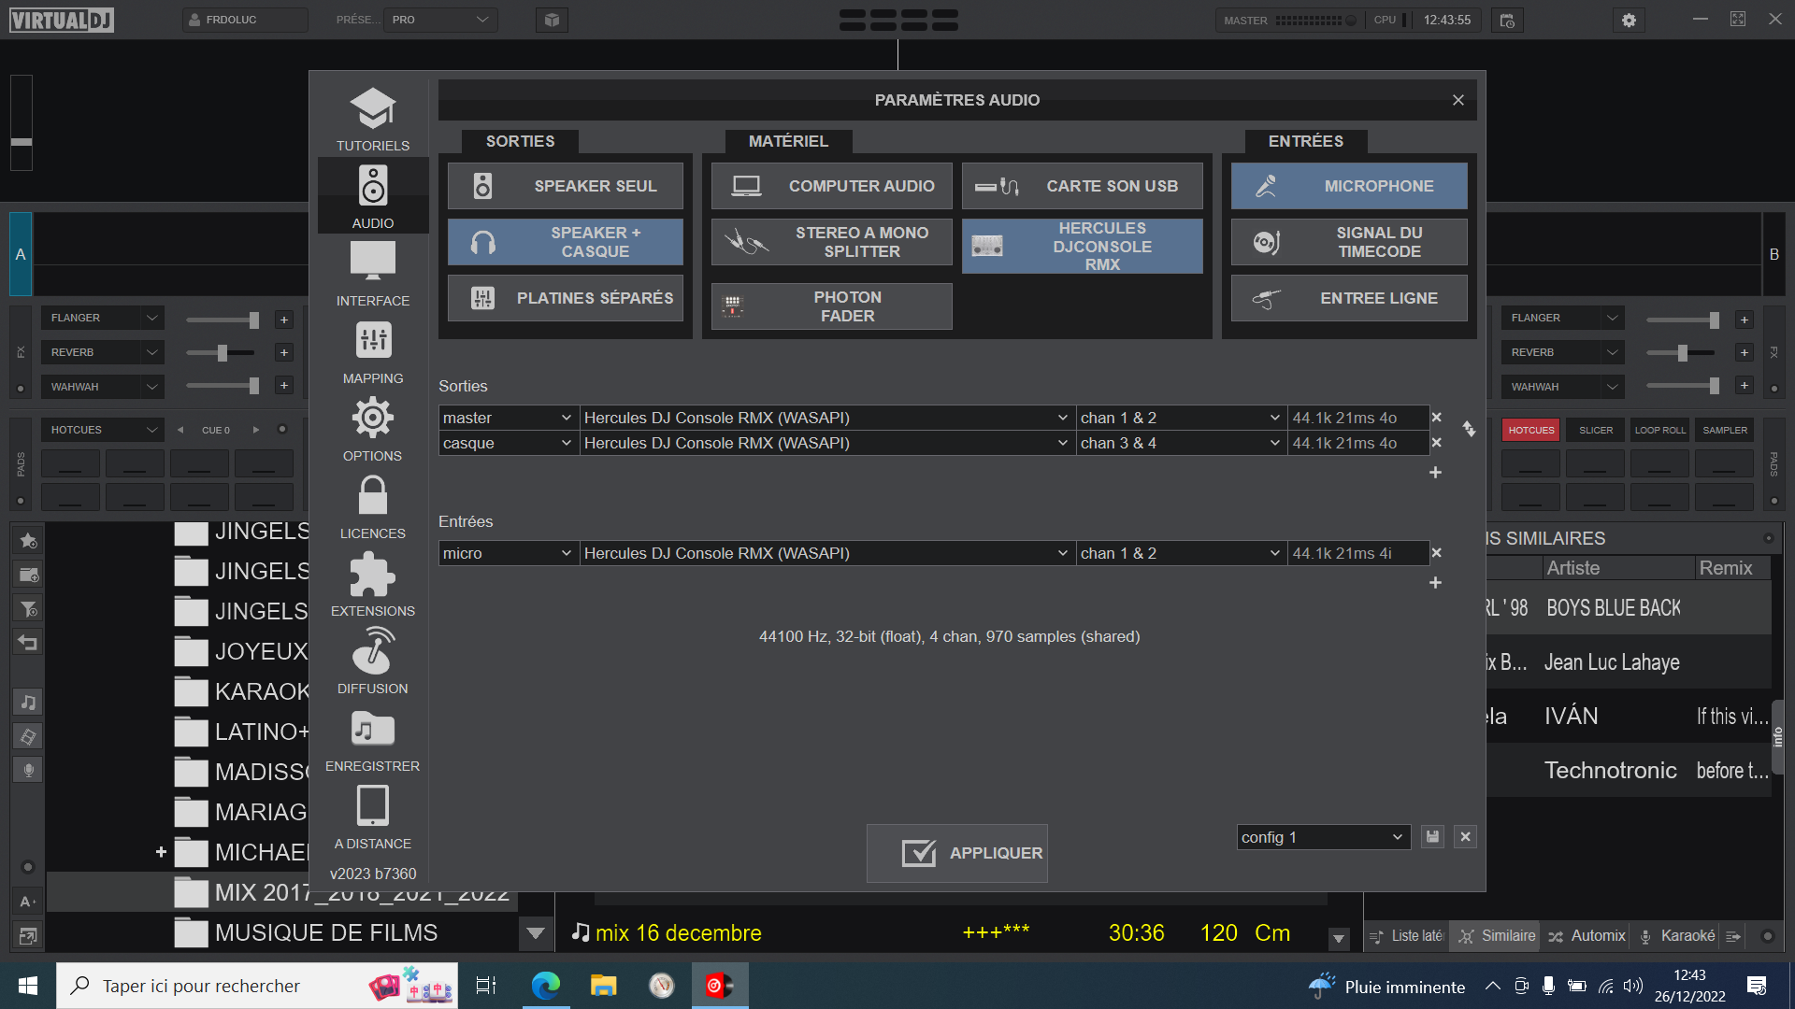The width and height of the screenshot is (1795, 1009).
Task: Select Carte Son USB hardware option
Action: [x=1083, y=186]
